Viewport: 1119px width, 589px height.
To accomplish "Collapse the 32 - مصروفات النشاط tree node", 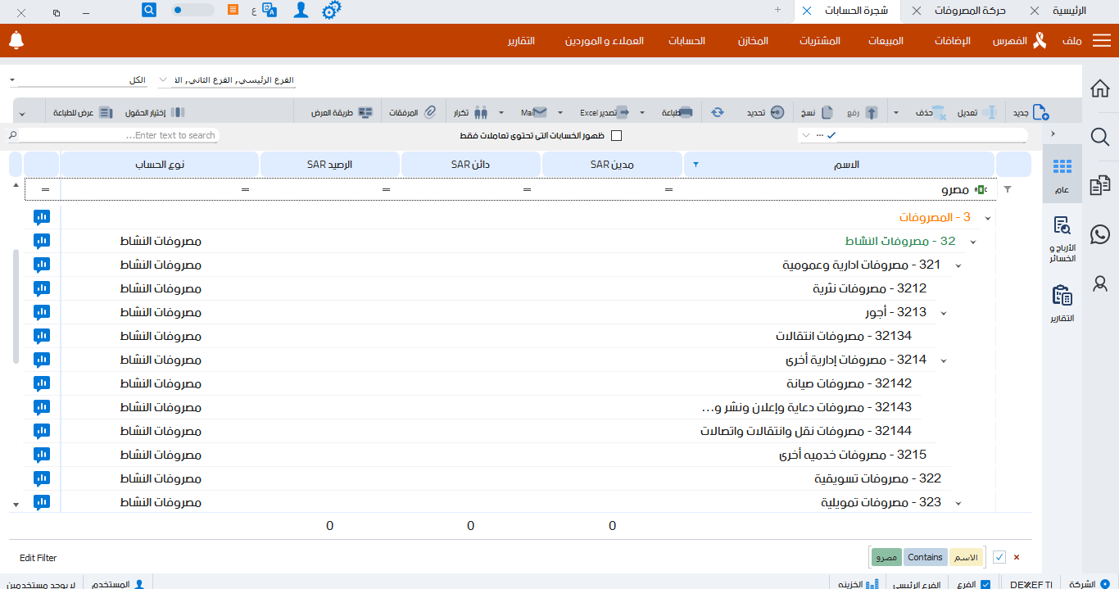I will pos(972,241).
